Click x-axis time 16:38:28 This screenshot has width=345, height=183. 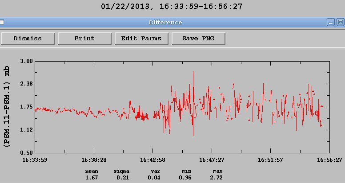click(94, 160)
